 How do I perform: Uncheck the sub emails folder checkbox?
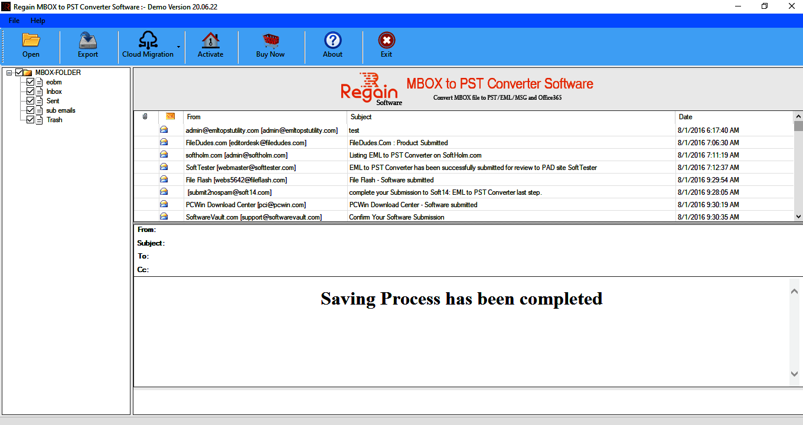31,110
